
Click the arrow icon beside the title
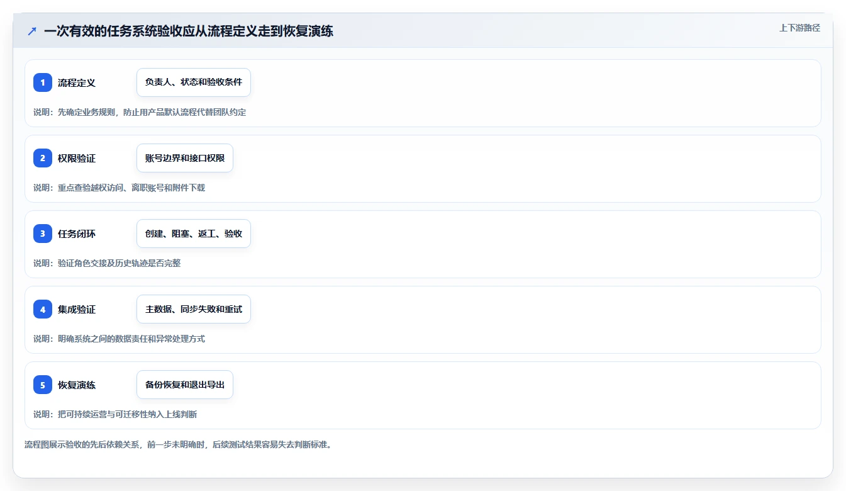click(32, 31)
